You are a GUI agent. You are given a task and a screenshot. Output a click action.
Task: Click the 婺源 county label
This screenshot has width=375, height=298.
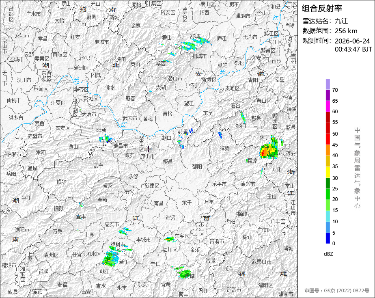click(252, 160)
